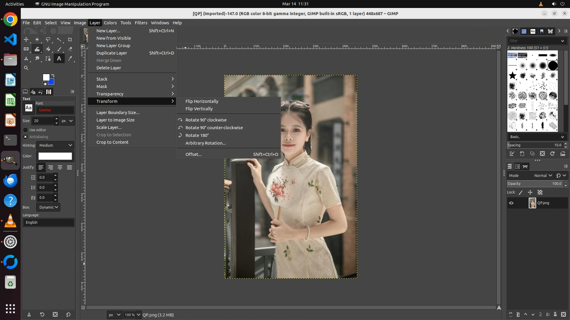Expand the Box Dynamic dropdown
This screenshot has width=570, height=320.
click(x=48, y=207)
